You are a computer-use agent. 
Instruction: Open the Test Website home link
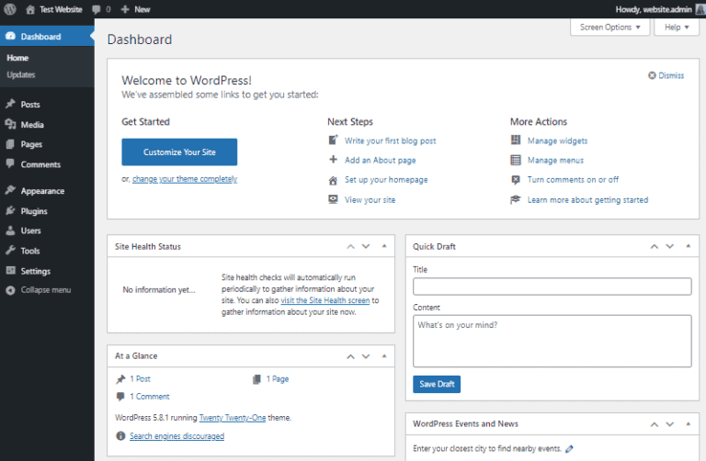pos(54,9)
